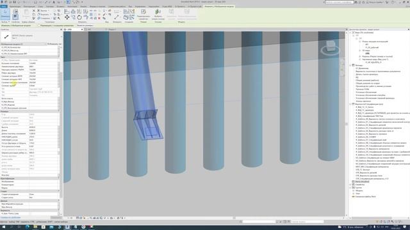Collapse 'Виды' node in project browser
The image size is (410, 230).
click(350, 33)
